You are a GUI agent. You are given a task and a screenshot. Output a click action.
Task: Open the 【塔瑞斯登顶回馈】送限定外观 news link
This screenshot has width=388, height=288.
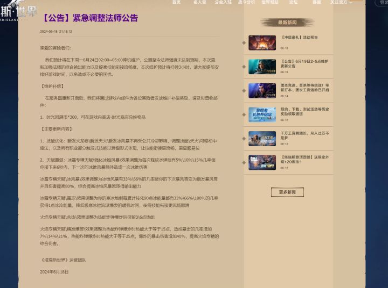[x=304, y=159]
